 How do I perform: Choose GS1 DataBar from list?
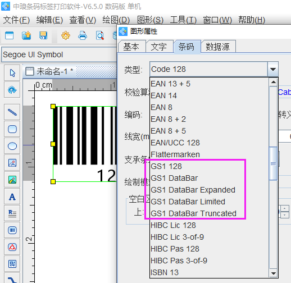point(210,178)
